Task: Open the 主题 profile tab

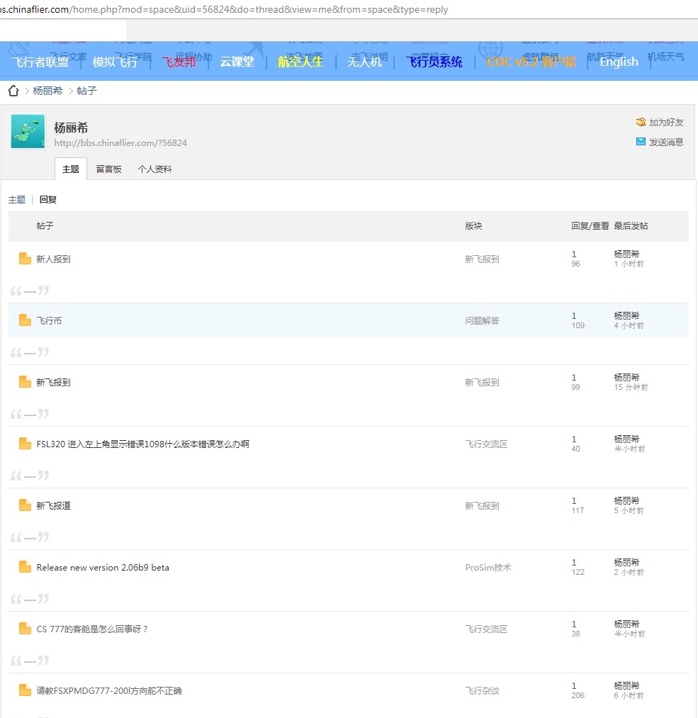Action: pyautogui.click(x=70, y=169)
